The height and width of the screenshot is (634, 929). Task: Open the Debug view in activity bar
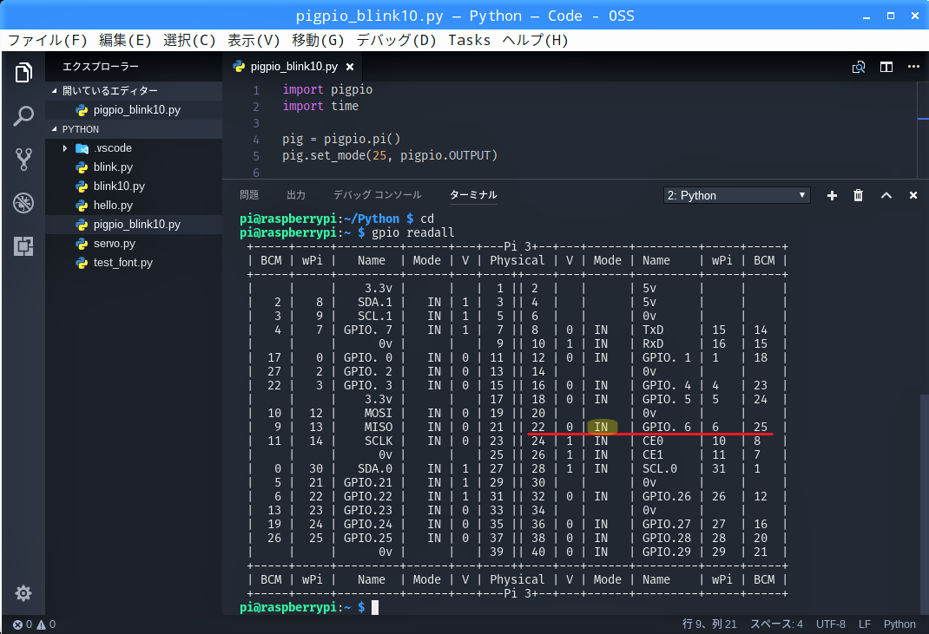pos(23,203)
